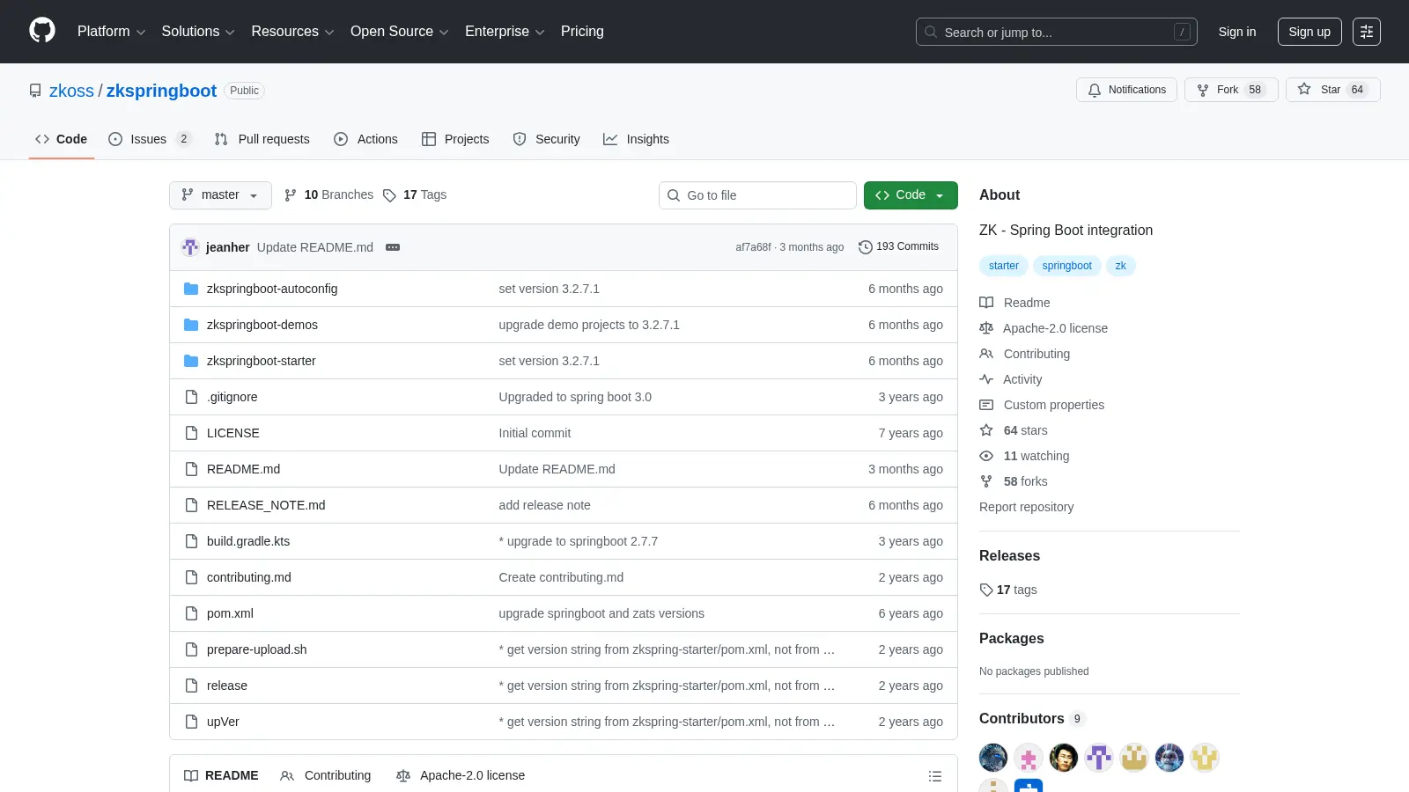Select README tab in file viewer
This screenshot has height=792, width=1409.
click(221, 776)
